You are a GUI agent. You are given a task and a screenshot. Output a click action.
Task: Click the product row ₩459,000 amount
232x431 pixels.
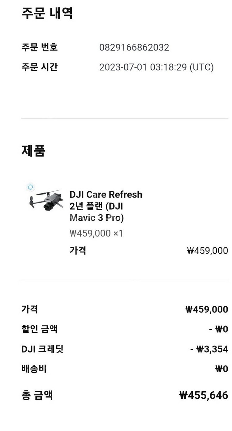pos(207,250)
